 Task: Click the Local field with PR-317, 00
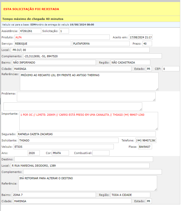80,50
